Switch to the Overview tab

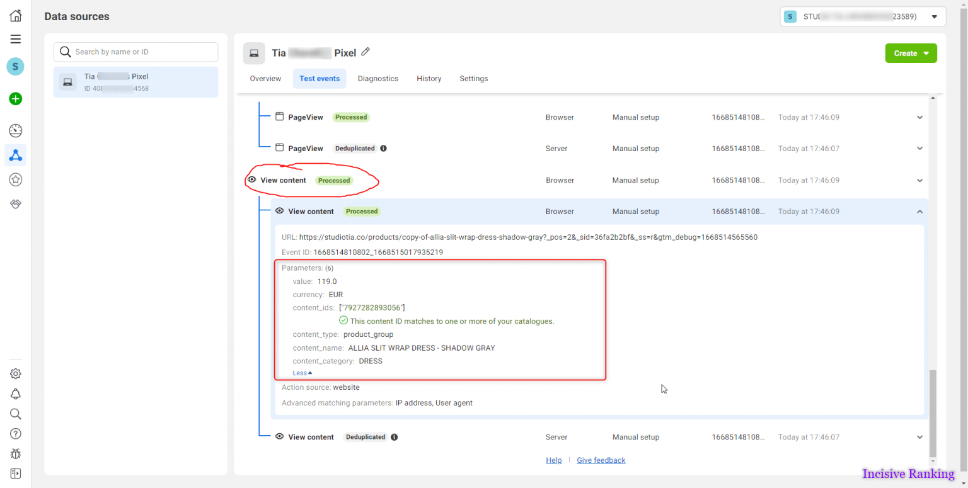click(265, 79)
